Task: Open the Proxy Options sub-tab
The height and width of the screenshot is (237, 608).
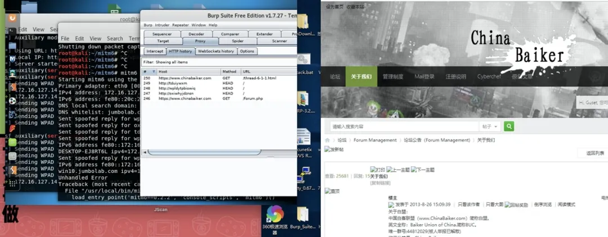Action: 247,52
